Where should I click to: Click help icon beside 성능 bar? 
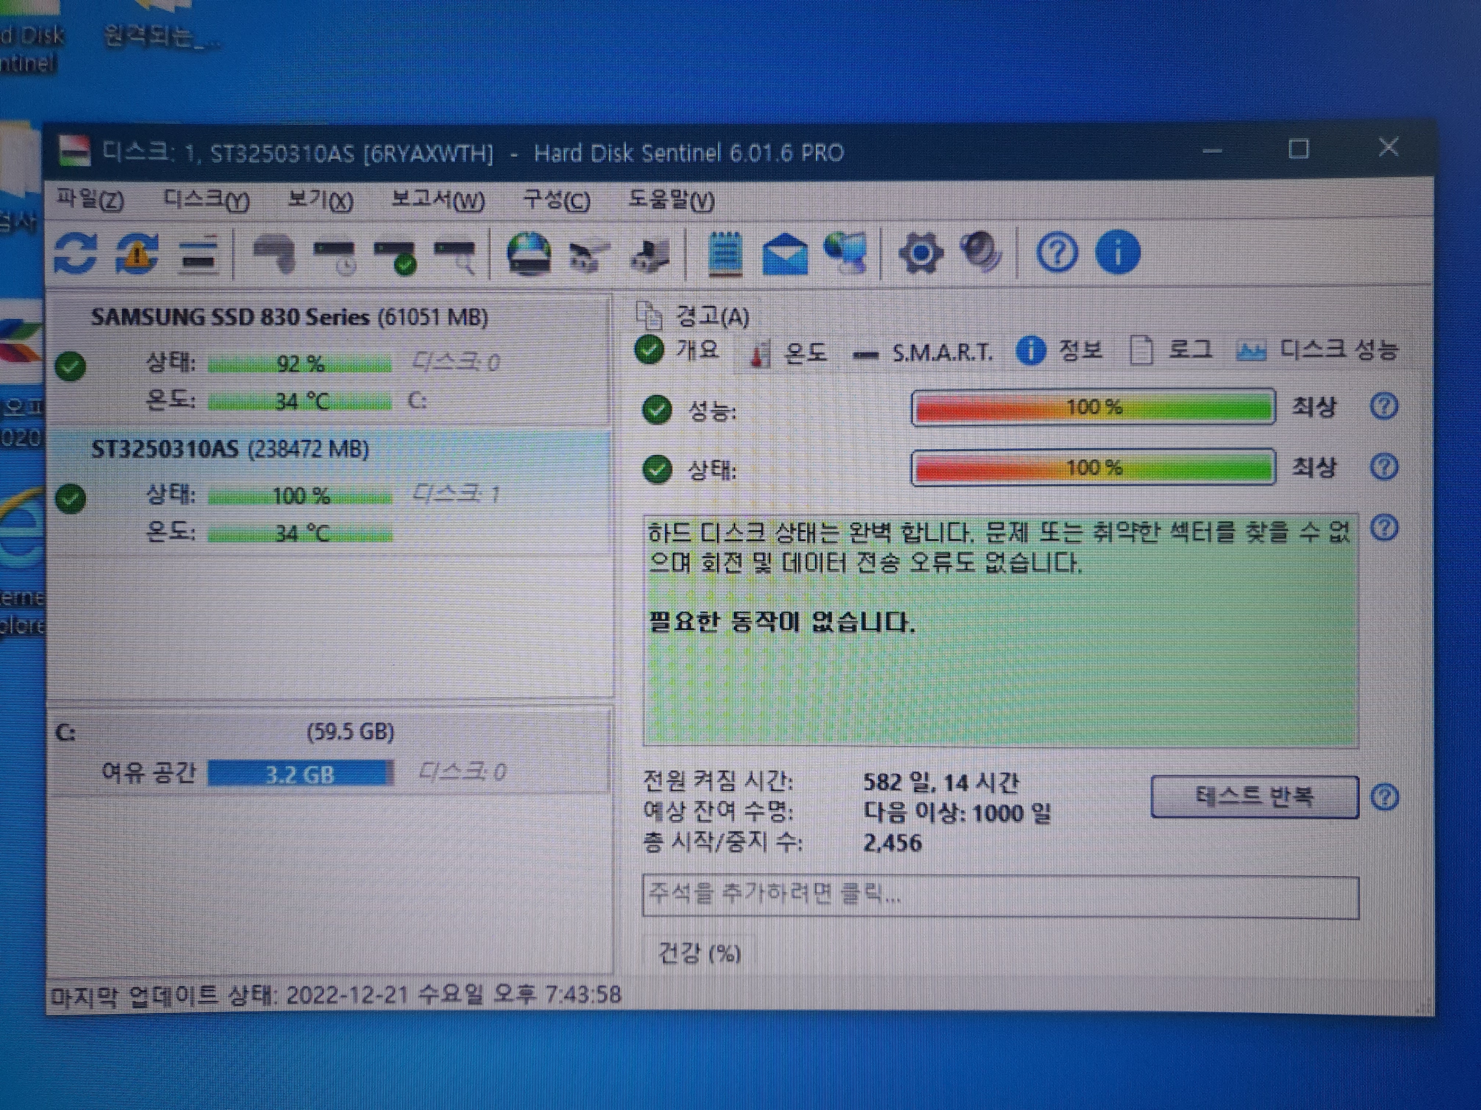[1384, 406]
